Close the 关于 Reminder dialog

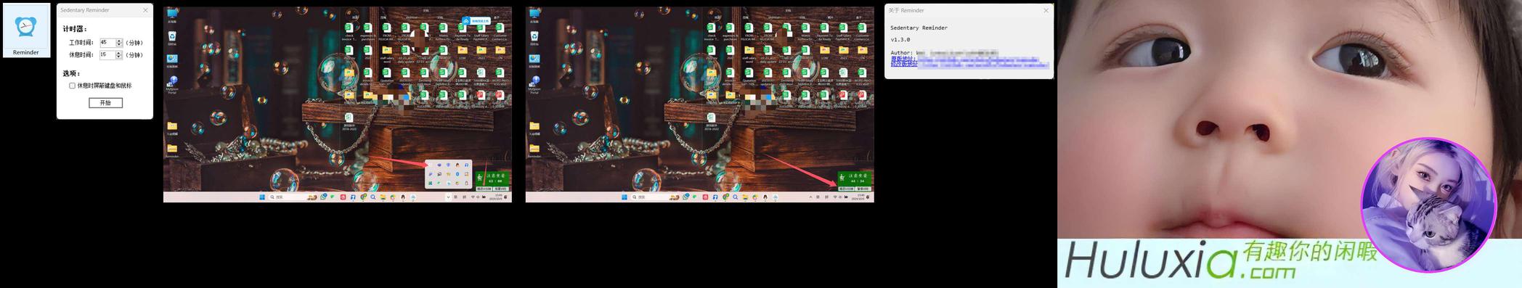1046,10
